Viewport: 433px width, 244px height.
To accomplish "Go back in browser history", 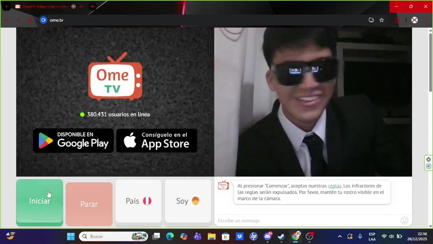I will [x=7, y=20].
